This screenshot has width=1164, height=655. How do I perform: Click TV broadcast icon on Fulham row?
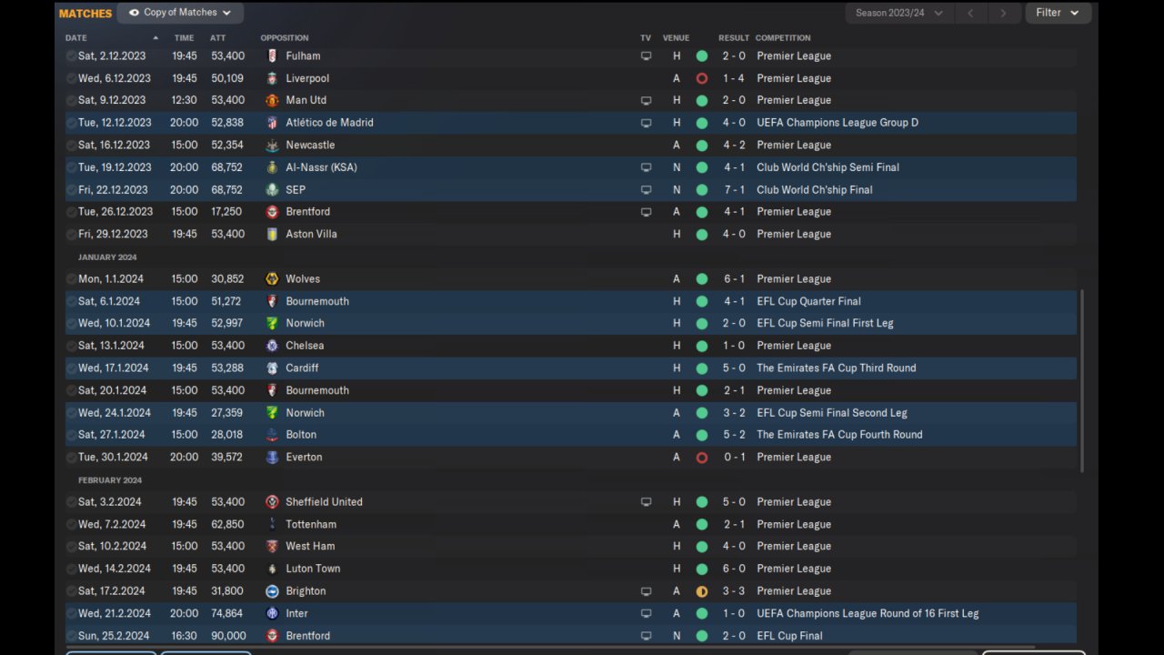coord(646,56)
